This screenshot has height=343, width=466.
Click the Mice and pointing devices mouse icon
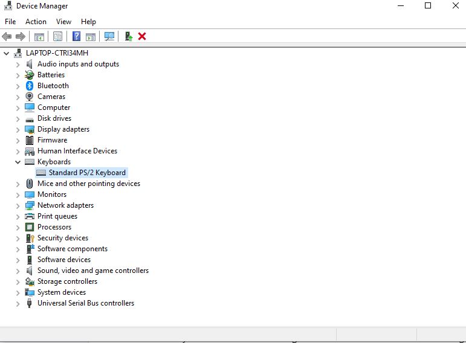pyautogui.click(x=30, y=184)
